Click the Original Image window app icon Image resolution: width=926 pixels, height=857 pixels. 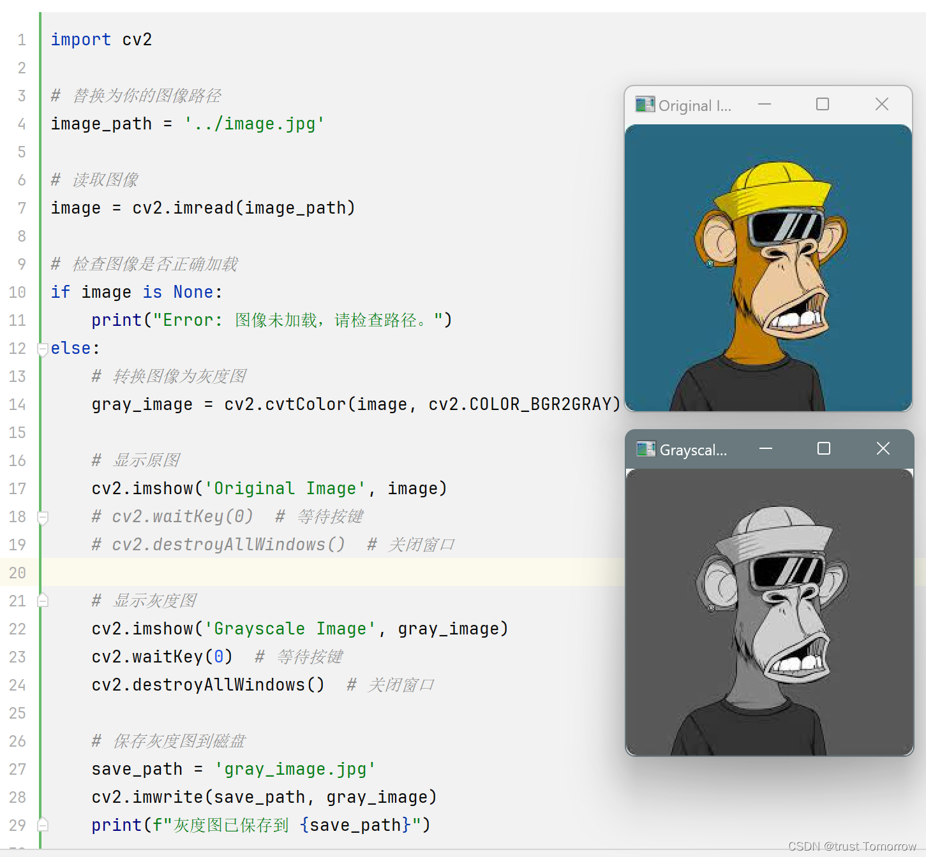tap(645, 105)
